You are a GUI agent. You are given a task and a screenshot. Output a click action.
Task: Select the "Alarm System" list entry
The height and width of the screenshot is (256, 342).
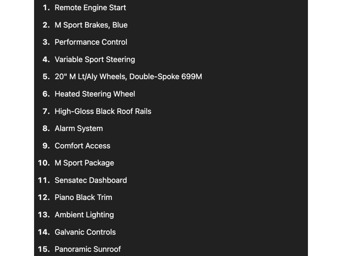click(78, 128)
